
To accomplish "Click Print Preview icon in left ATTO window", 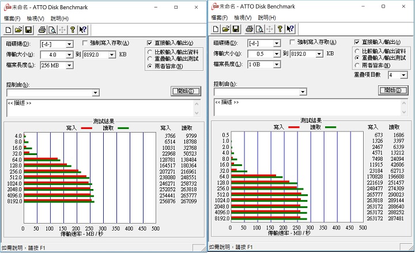I will click(x=52, y=29).
